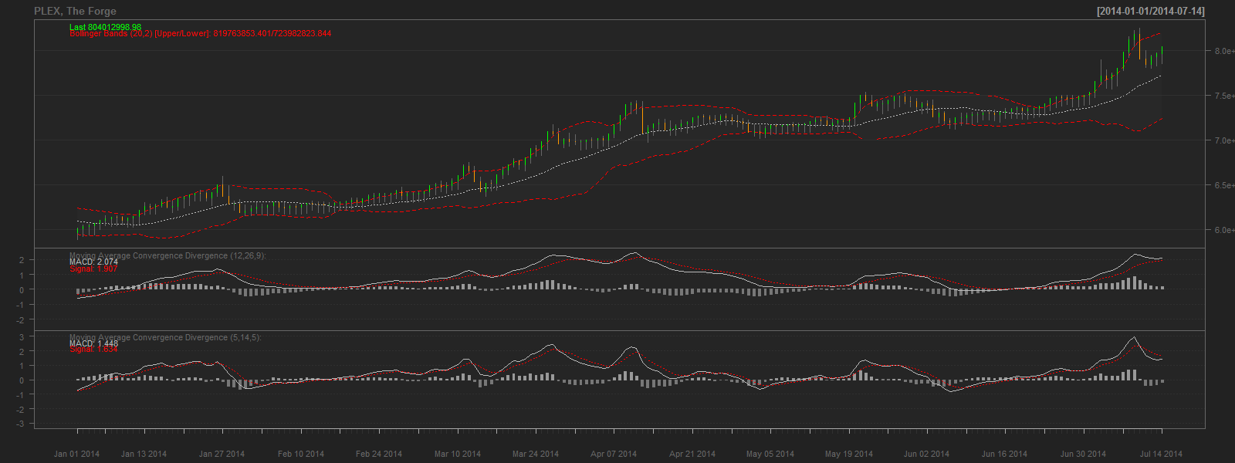Image resolution: width=1235 pixels, height=463 pixels.
Task: Click the 'May 05 2014' date axis label
Action: (x=770, y=454)
